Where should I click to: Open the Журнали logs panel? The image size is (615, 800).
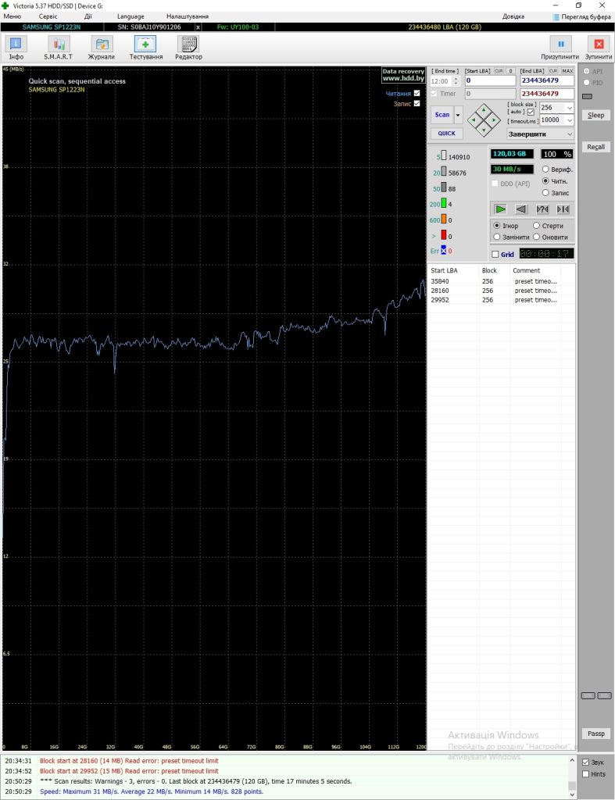[x=102, y=48]
